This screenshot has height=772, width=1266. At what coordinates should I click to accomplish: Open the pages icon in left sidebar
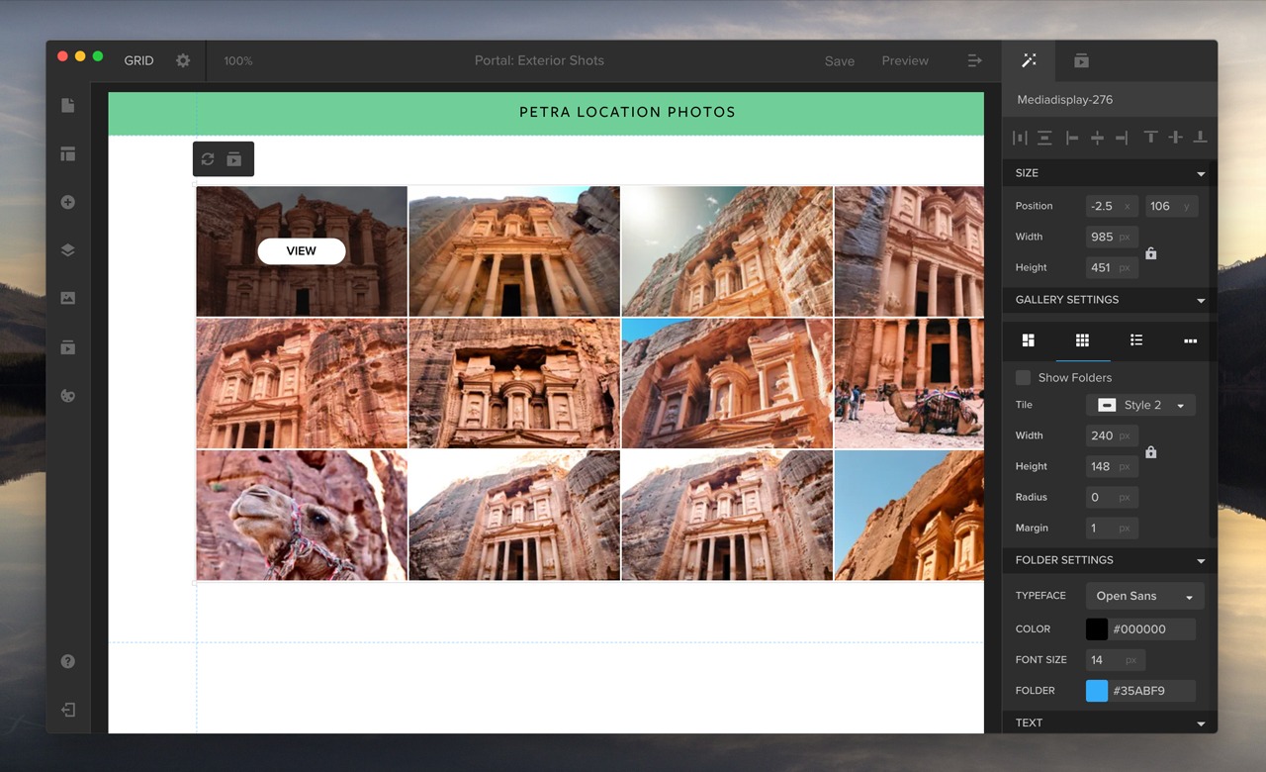[x=67, y=105]
